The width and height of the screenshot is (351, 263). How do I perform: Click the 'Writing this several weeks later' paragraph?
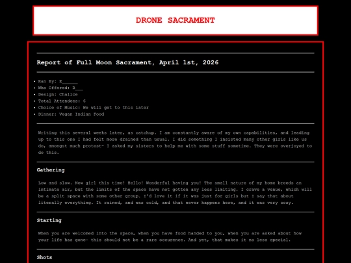pyautogui.click(x=175, y=143)
